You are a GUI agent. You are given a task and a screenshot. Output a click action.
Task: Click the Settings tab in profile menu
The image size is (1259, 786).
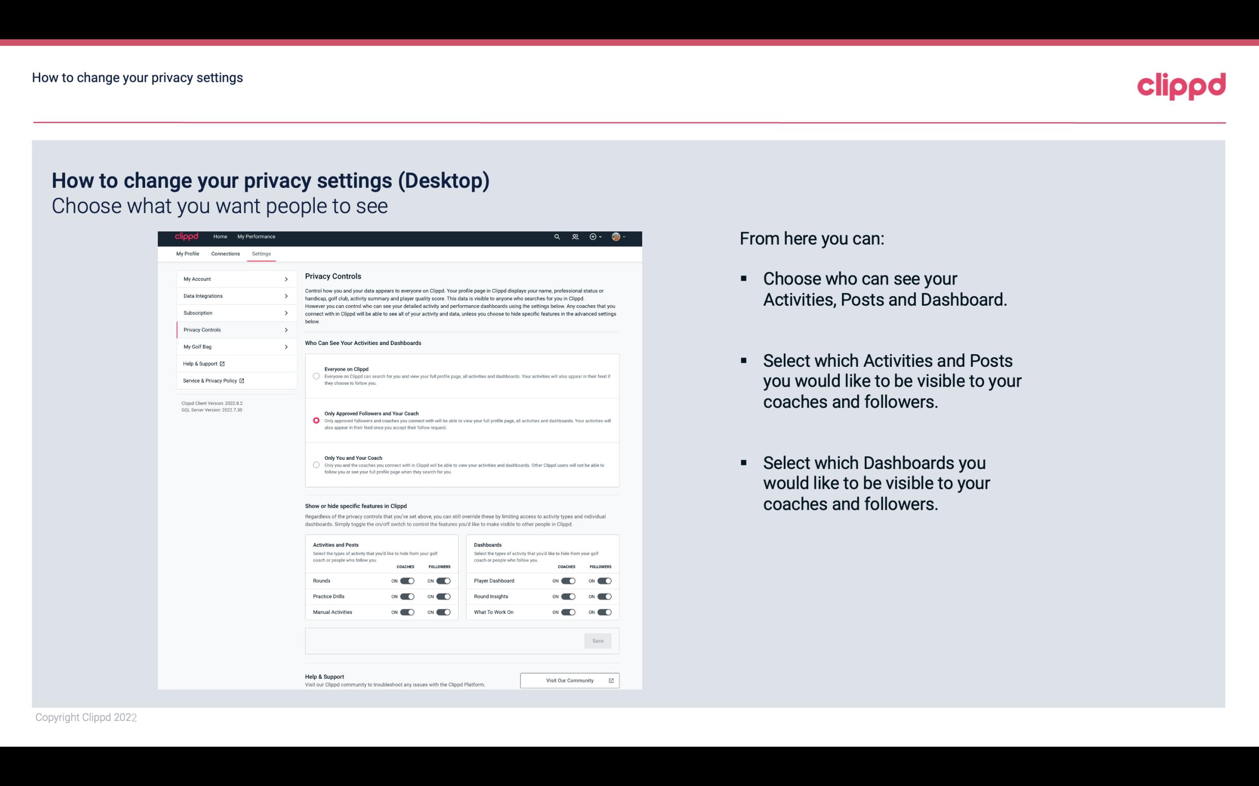click(x=260, y=253)
